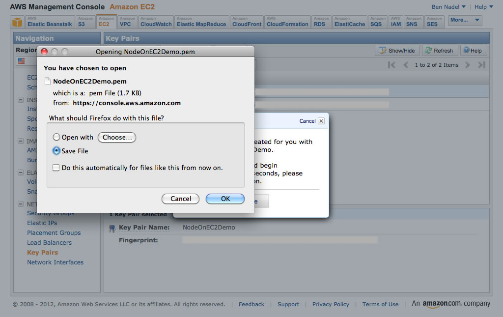
Task: Close the key pair popup with X
Action: coord(321,121)
